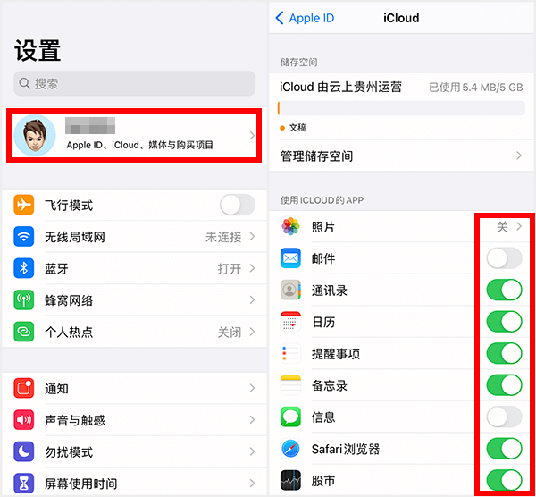This screenshot has width=536, height=497.
Task: Tap the Sounds & Haptics (声音与触感) icon
Action: point(23,420)
